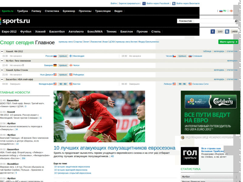Open the Евро-2012 menu item

pos(9,32)
